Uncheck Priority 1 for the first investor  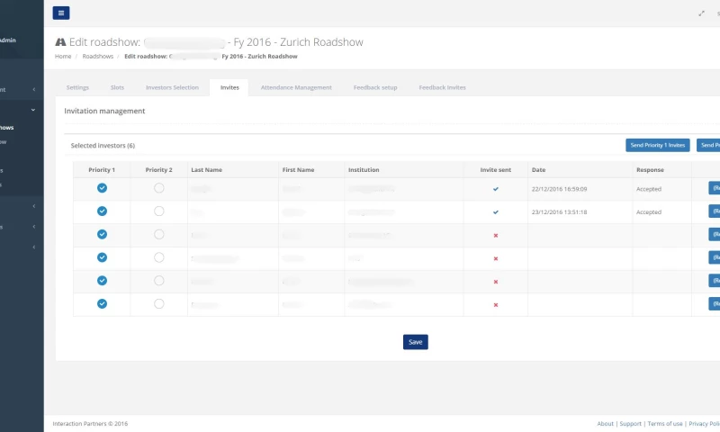click(102, 188)
